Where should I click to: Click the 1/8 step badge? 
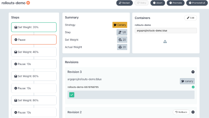point(122,32)
